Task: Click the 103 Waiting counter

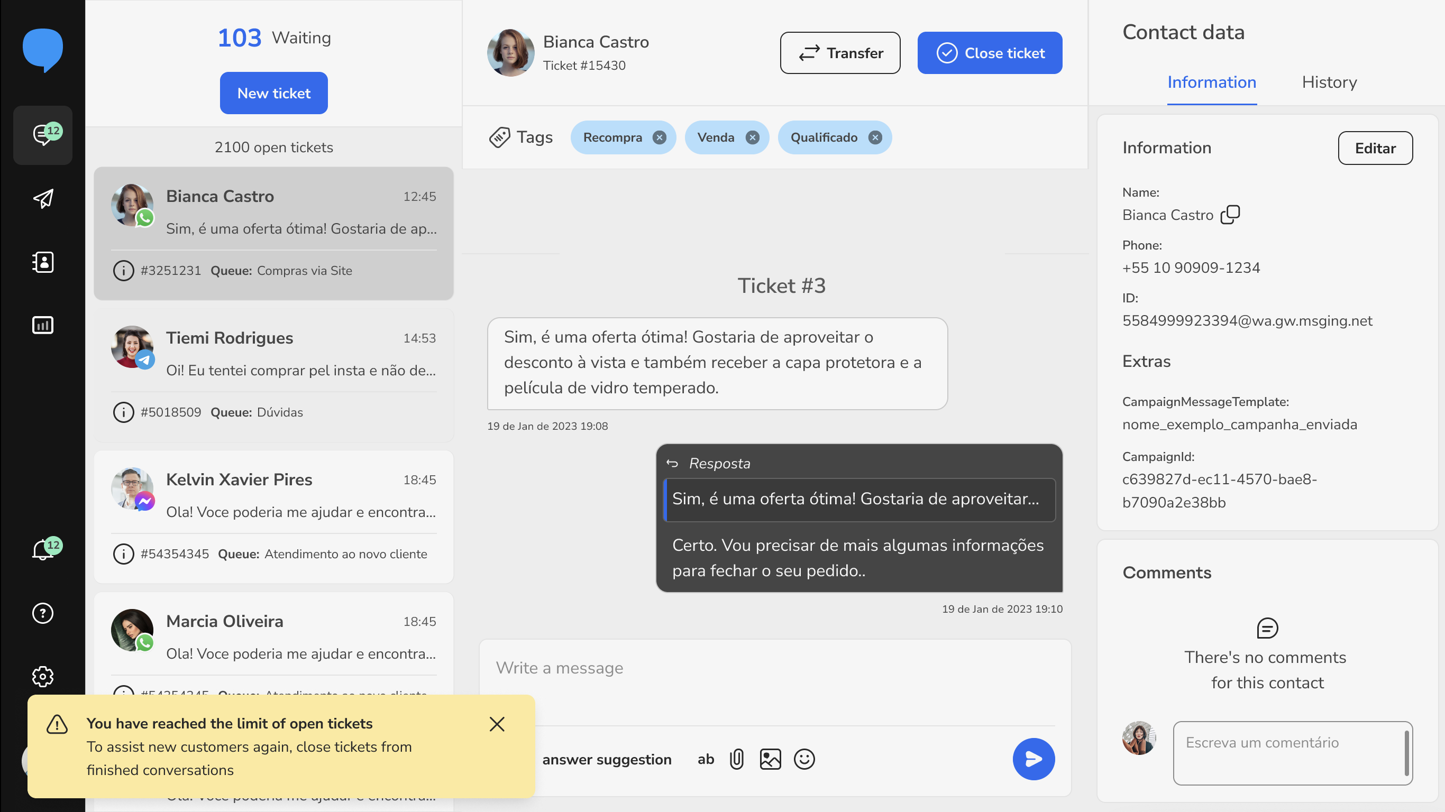Action: (x=274, y=38)
